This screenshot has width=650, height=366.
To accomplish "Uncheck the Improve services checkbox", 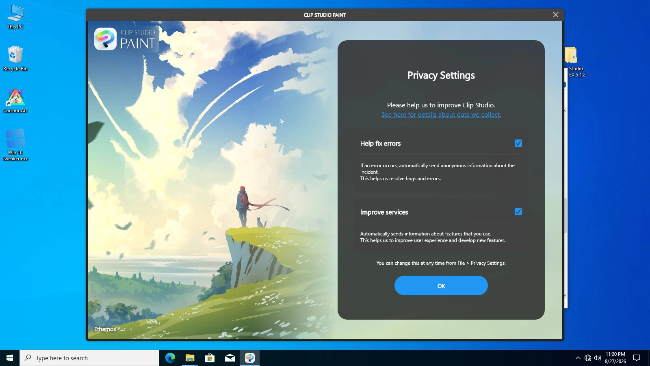I will [x=518, y=211].
